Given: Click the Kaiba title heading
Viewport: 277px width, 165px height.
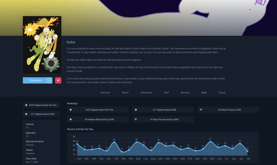Looking at the screenshot, I should pyautogui.click(x=71, y=42).
